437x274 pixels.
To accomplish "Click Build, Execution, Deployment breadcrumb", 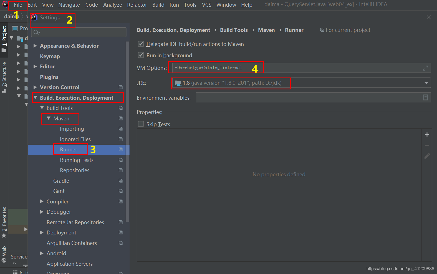I will (x=173, y=30).
